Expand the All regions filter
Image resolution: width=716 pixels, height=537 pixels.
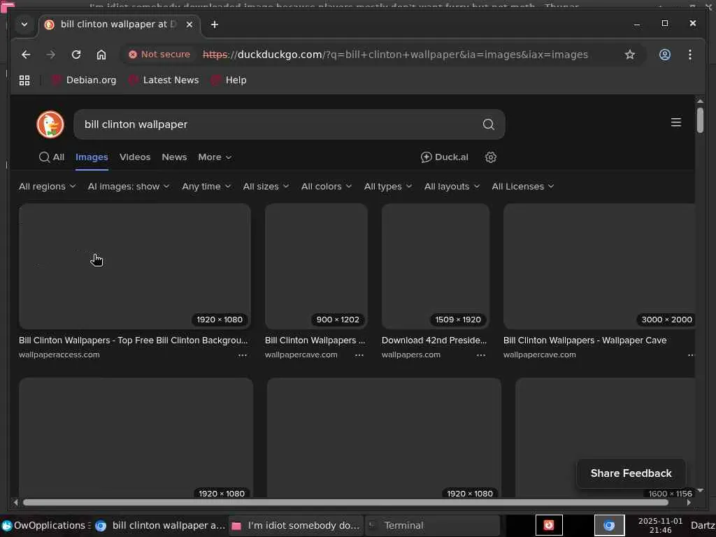point(47,186)
